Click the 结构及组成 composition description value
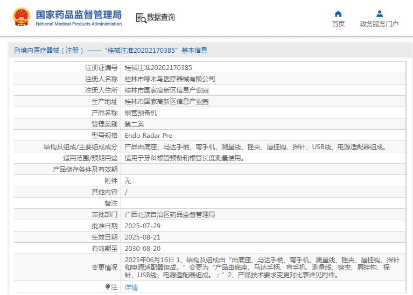 pyautogui.click(x=255, y=147)
